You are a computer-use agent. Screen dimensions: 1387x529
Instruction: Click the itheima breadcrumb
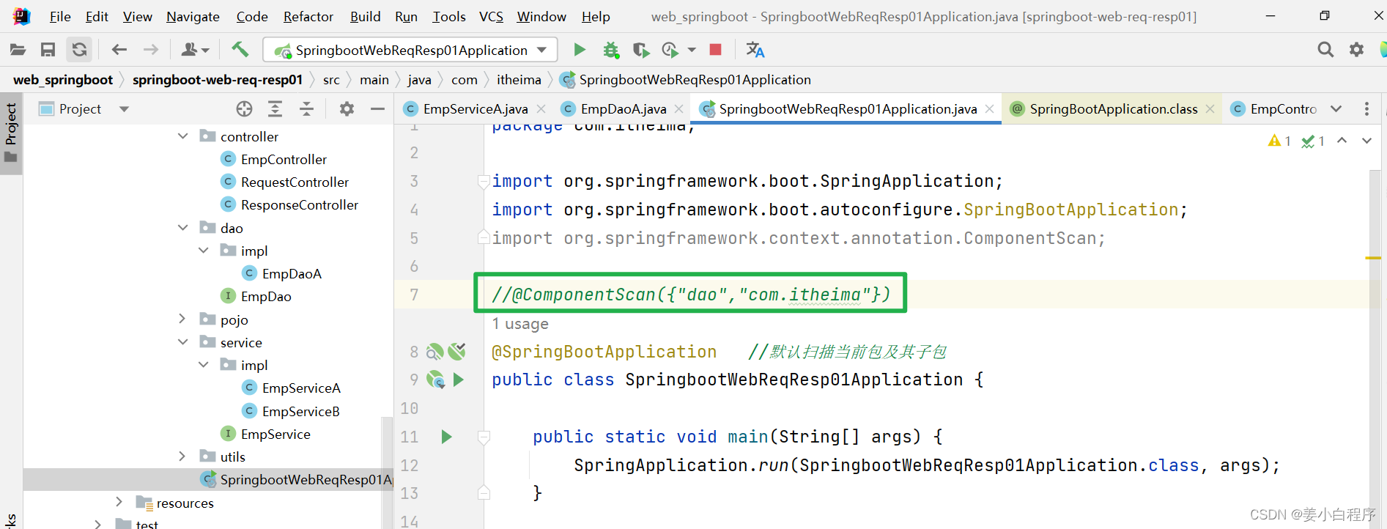[x=519, y=80]
